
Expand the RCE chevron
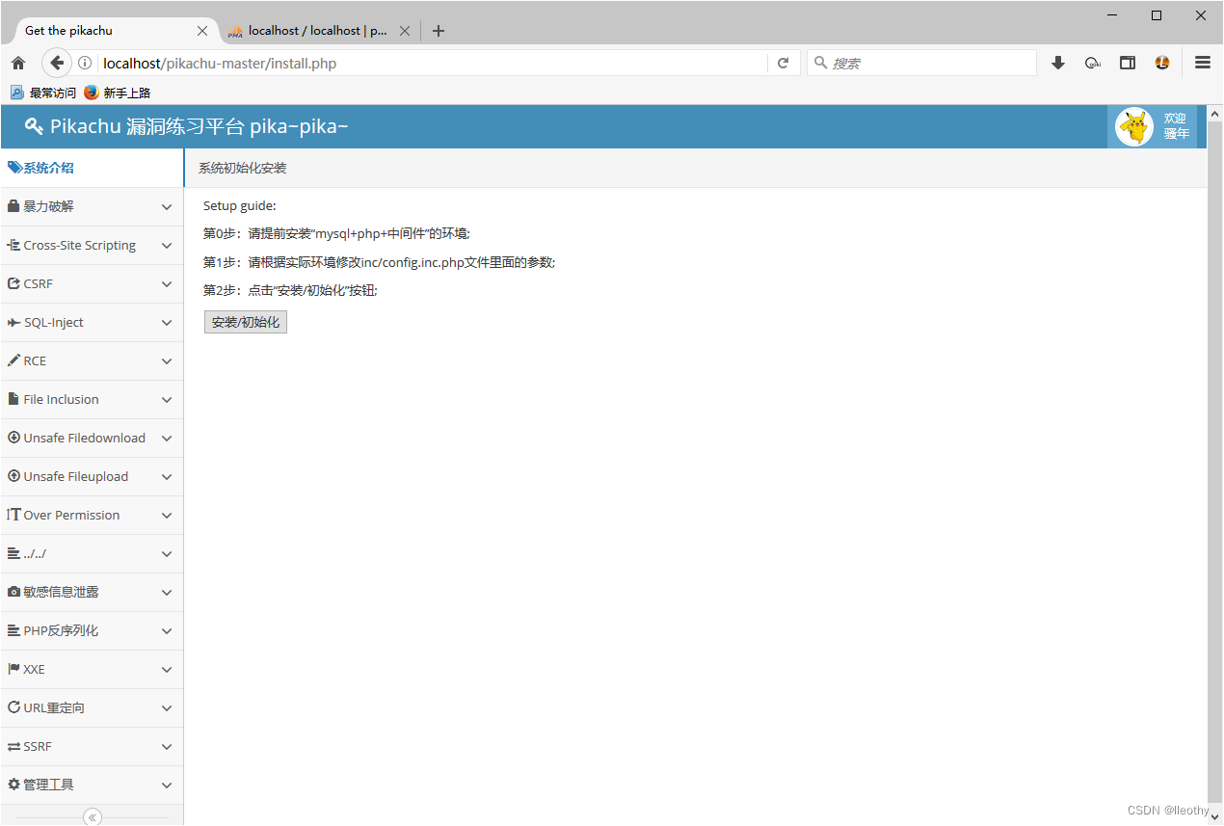[x=167, y=361]
